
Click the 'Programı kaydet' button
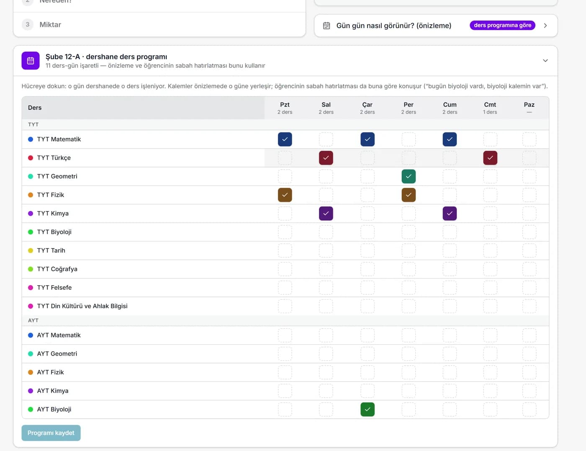pos(51,433)
